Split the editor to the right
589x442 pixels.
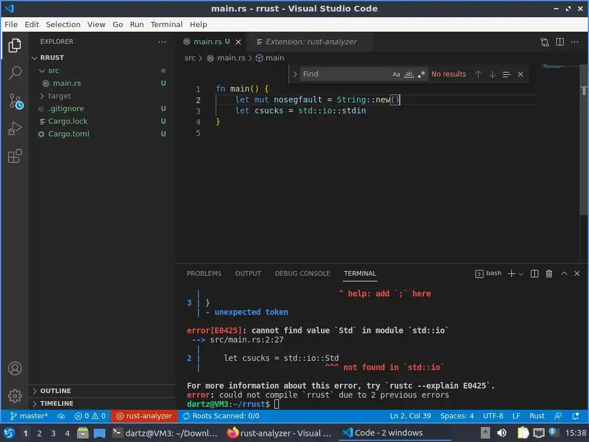pos(560,41)
